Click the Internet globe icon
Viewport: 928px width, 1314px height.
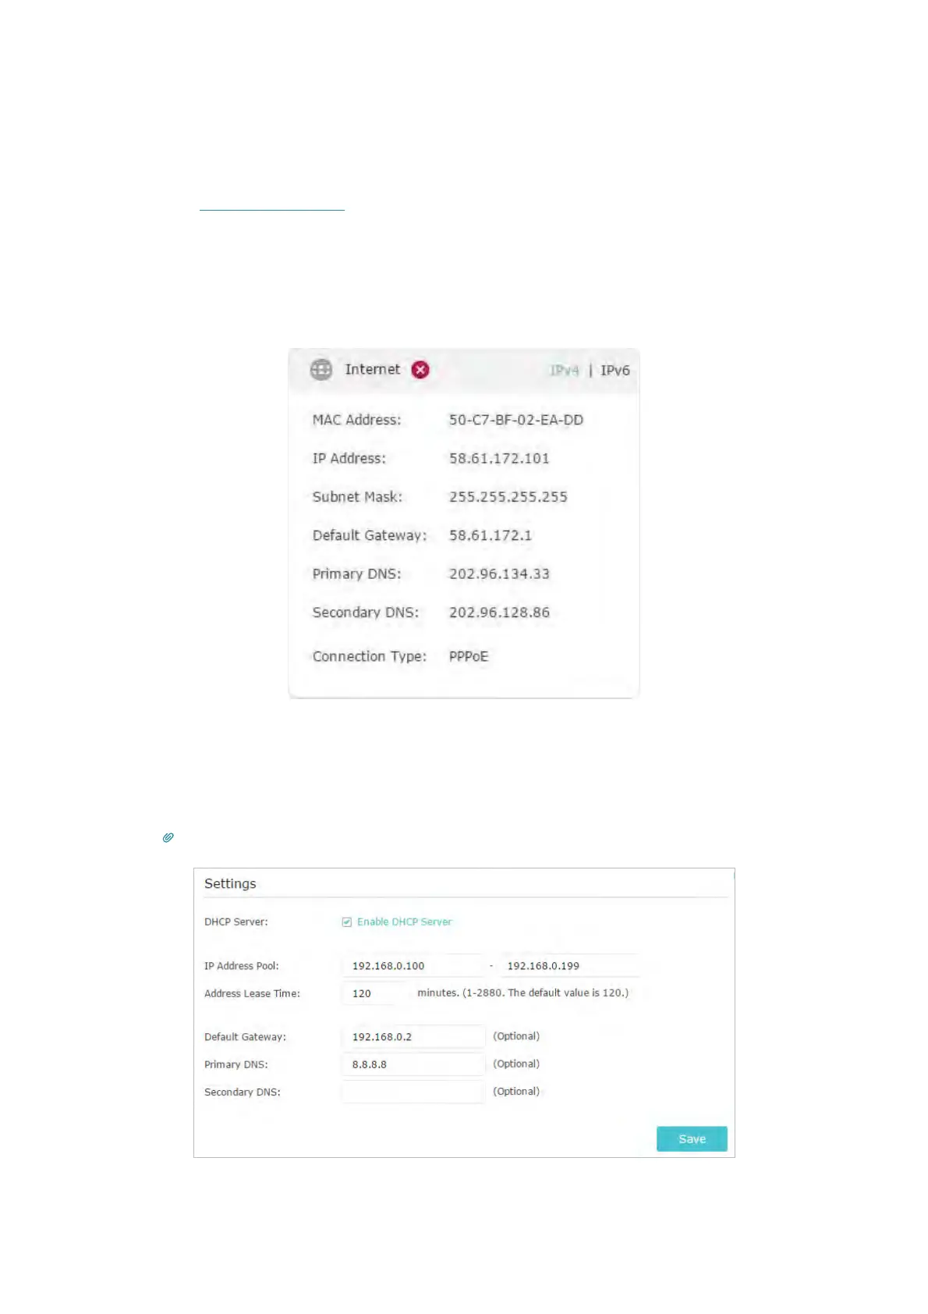[x=321, y=370]
